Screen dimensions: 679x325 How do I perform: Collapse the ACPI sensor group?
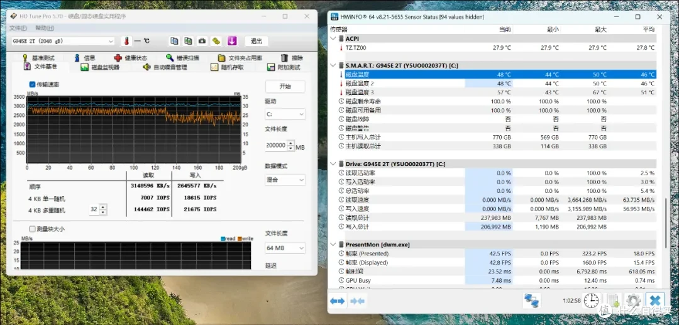click(x=333, y=38)
